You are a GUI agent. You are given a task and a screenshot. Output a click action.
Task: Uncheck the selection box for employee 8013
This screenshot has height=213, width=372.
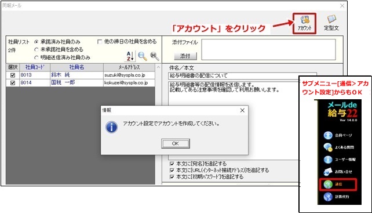tap(13, 75)
